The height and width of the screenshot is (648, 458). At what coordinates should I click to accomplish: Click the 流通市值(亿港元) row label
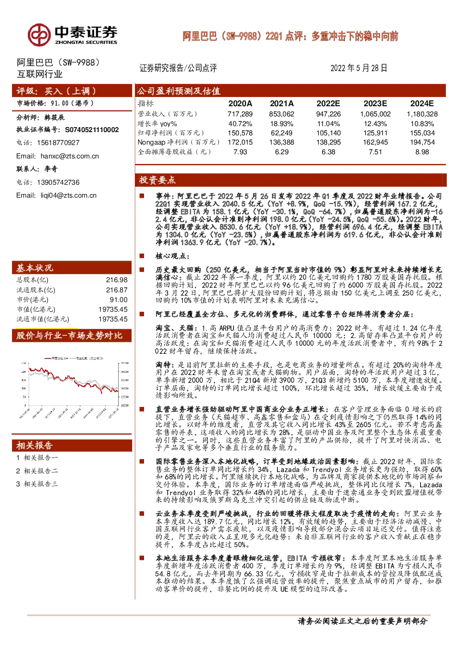[x=43, y=319]
